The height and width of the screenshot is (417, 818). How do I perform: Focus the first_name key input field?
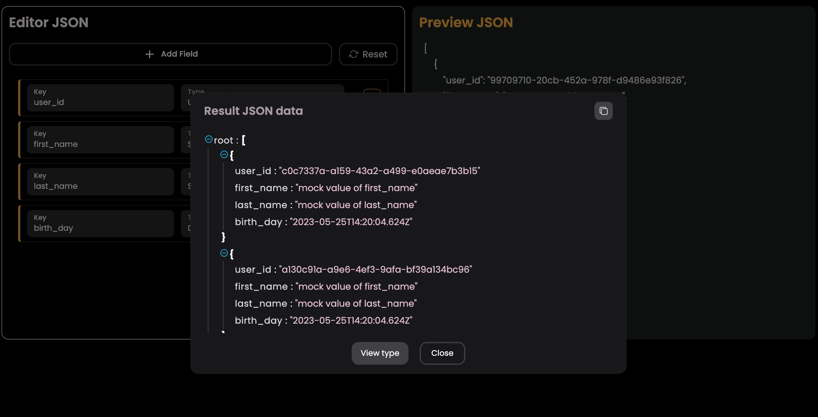[100, 140]
